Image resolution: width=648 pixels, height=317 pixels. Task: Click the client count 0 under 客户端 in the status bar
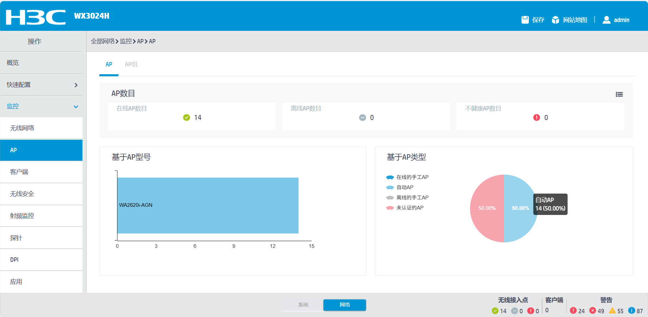point(547,310)
